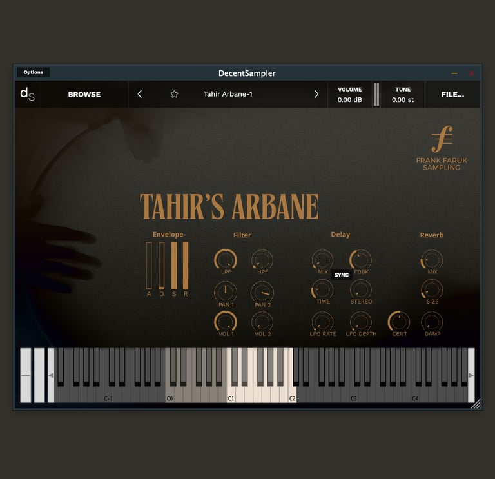Click the window resize corner grip

tap(476, 404)
